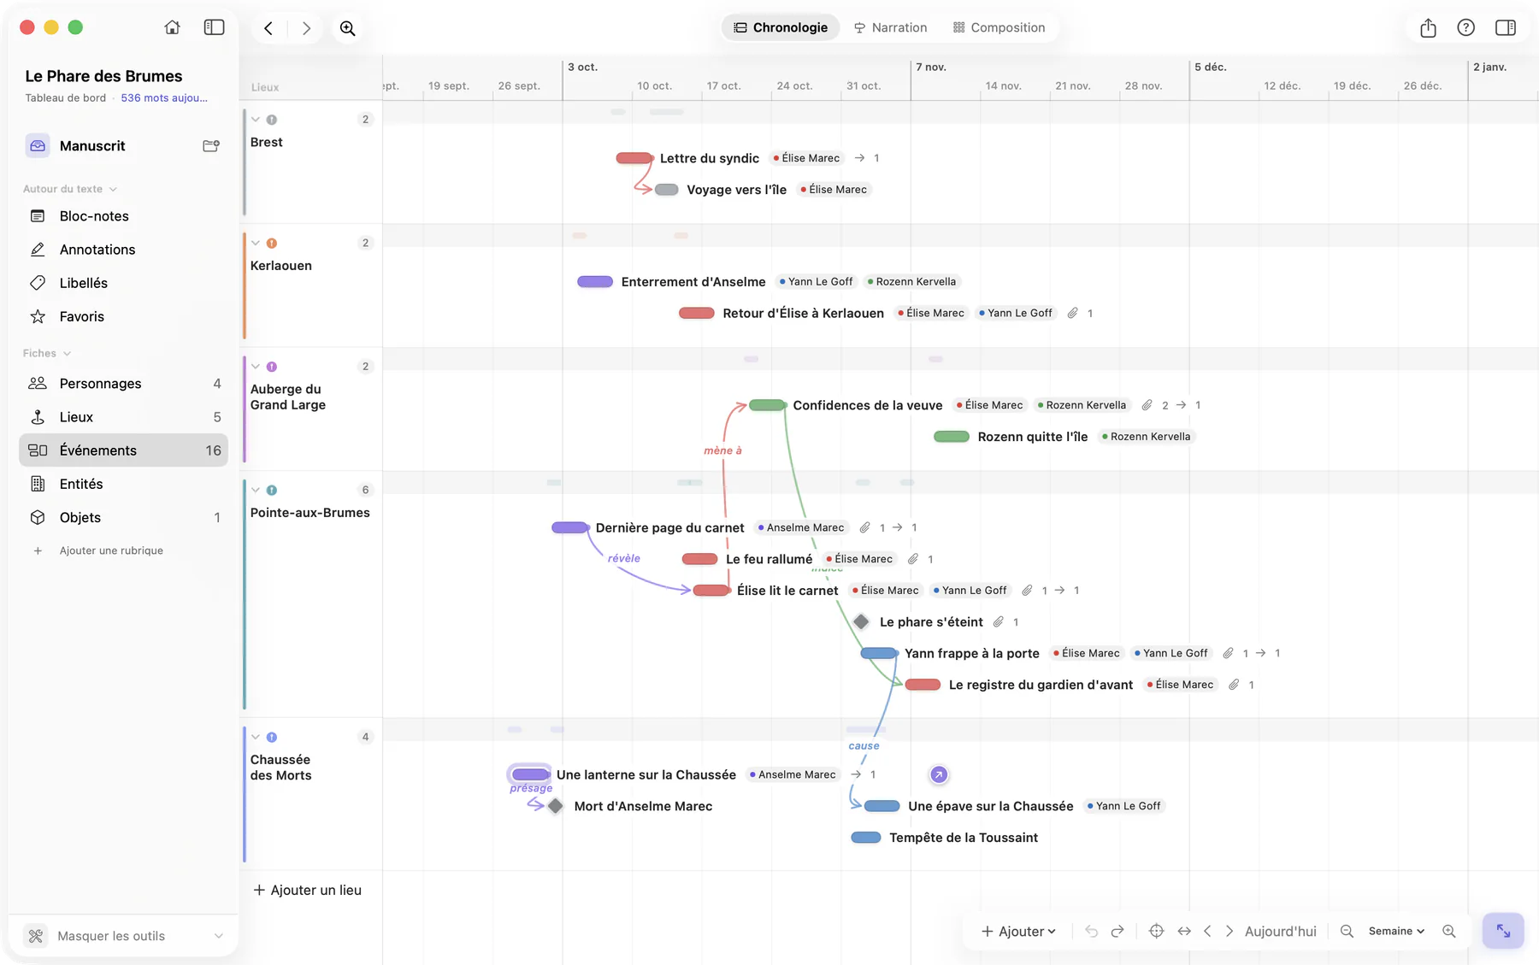1539x965 pixels.
Task: Select the Le phare s'éteint diamond milestone
Action: 861,622
